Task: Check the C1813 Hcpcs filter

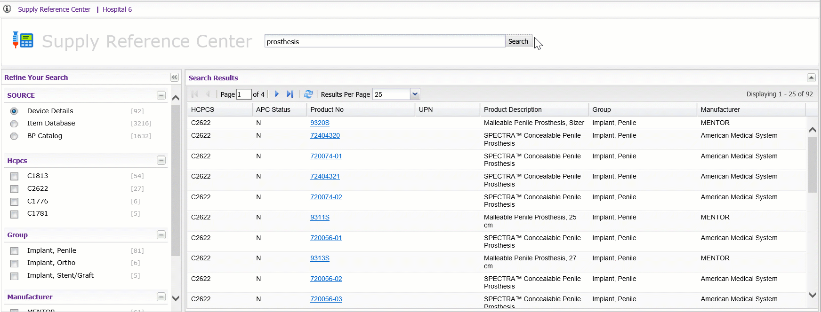Action: coord(15,176)
